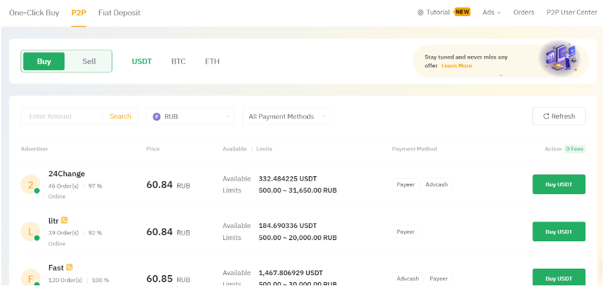Screen dimensions: 607x293
Task: Click the Enter Amount input field
Action: click(62, 117)
